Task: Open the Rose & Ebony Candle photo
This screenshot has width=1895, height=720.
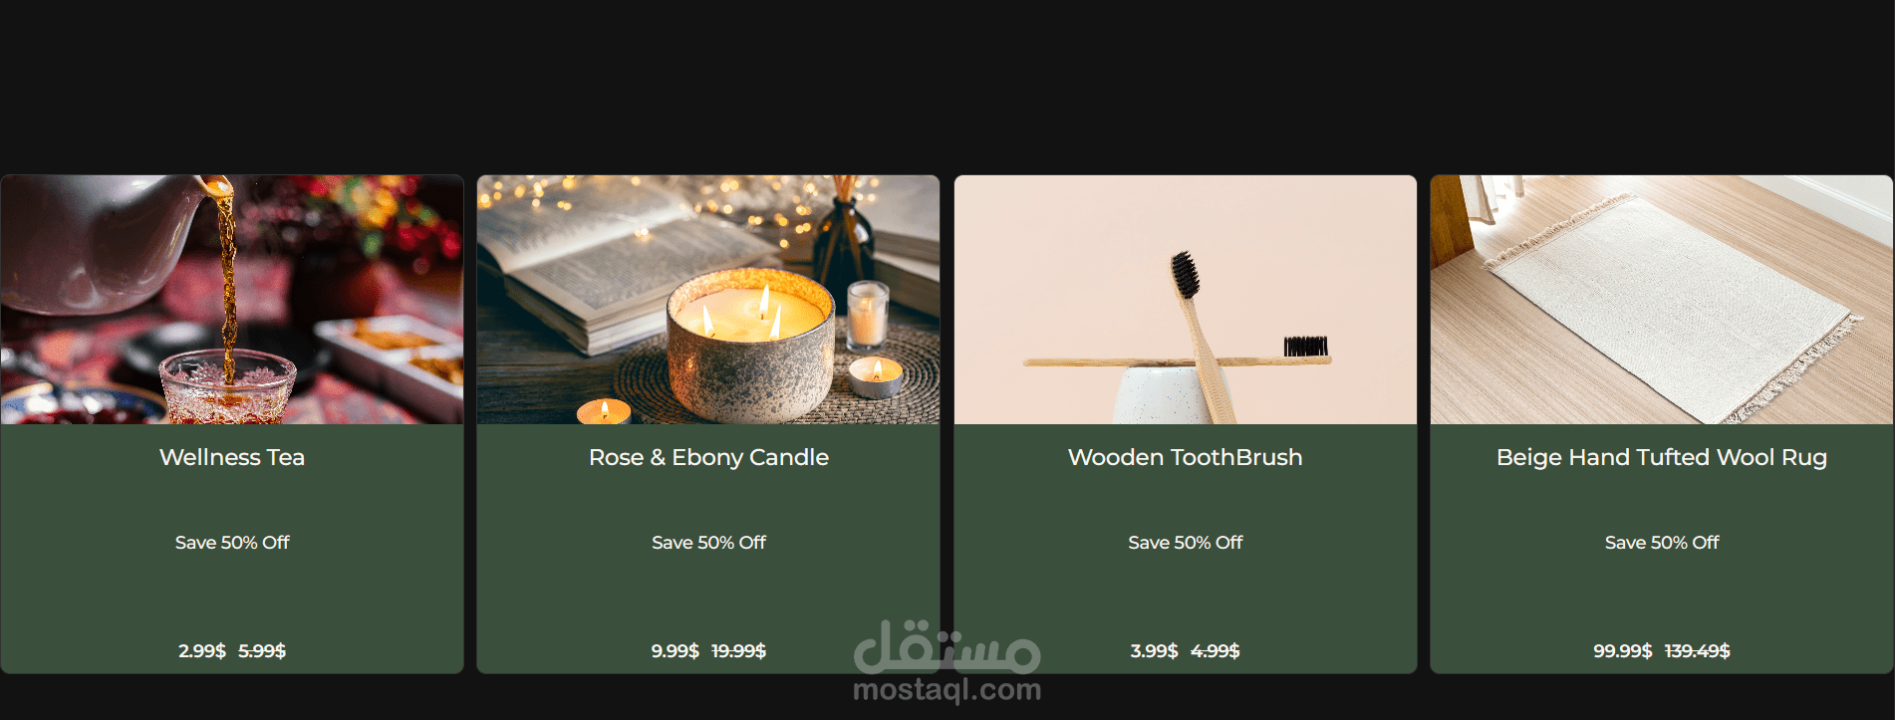Action: point(708,300)
